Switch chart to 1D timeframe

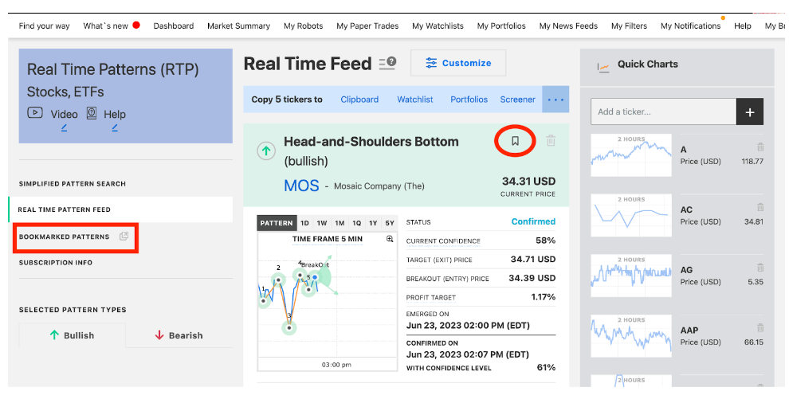tap(305, 223)
